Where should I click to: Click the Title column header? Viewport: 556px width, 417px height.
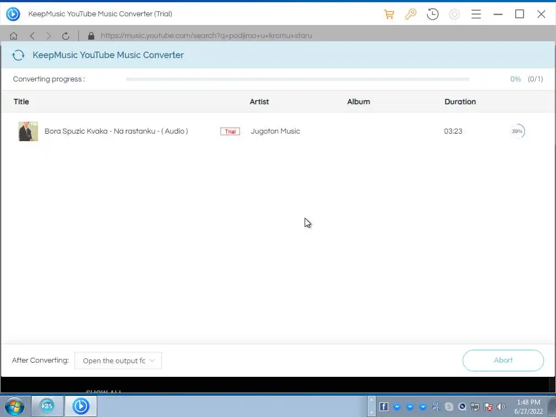click(x=21, y=102)
